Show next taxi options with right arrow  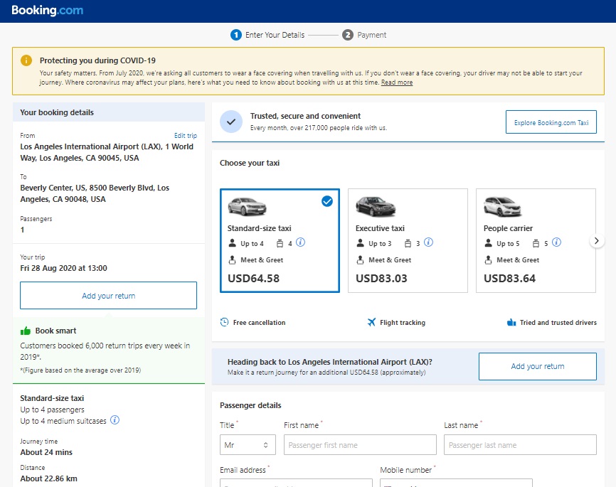click(x=596, y=241)
